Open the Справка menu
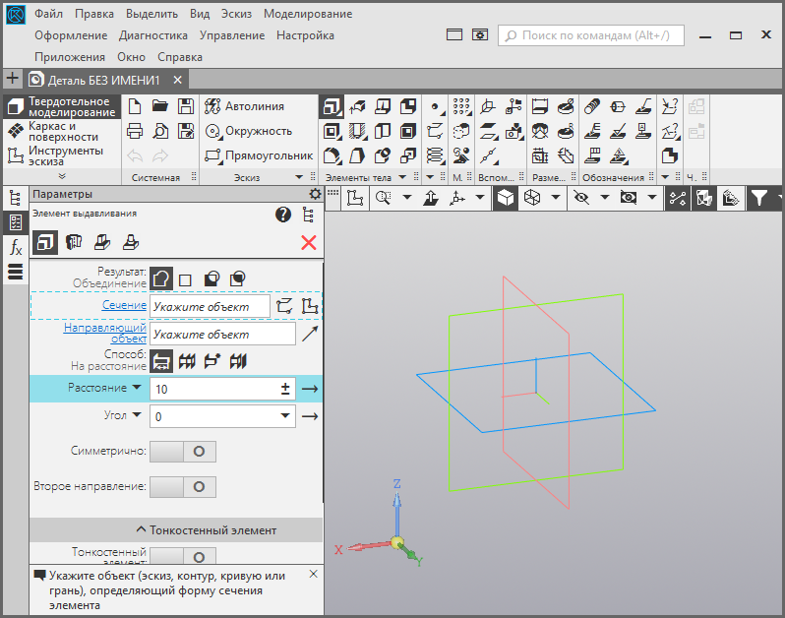Screen dimensions: 785x618 [180, 57]
